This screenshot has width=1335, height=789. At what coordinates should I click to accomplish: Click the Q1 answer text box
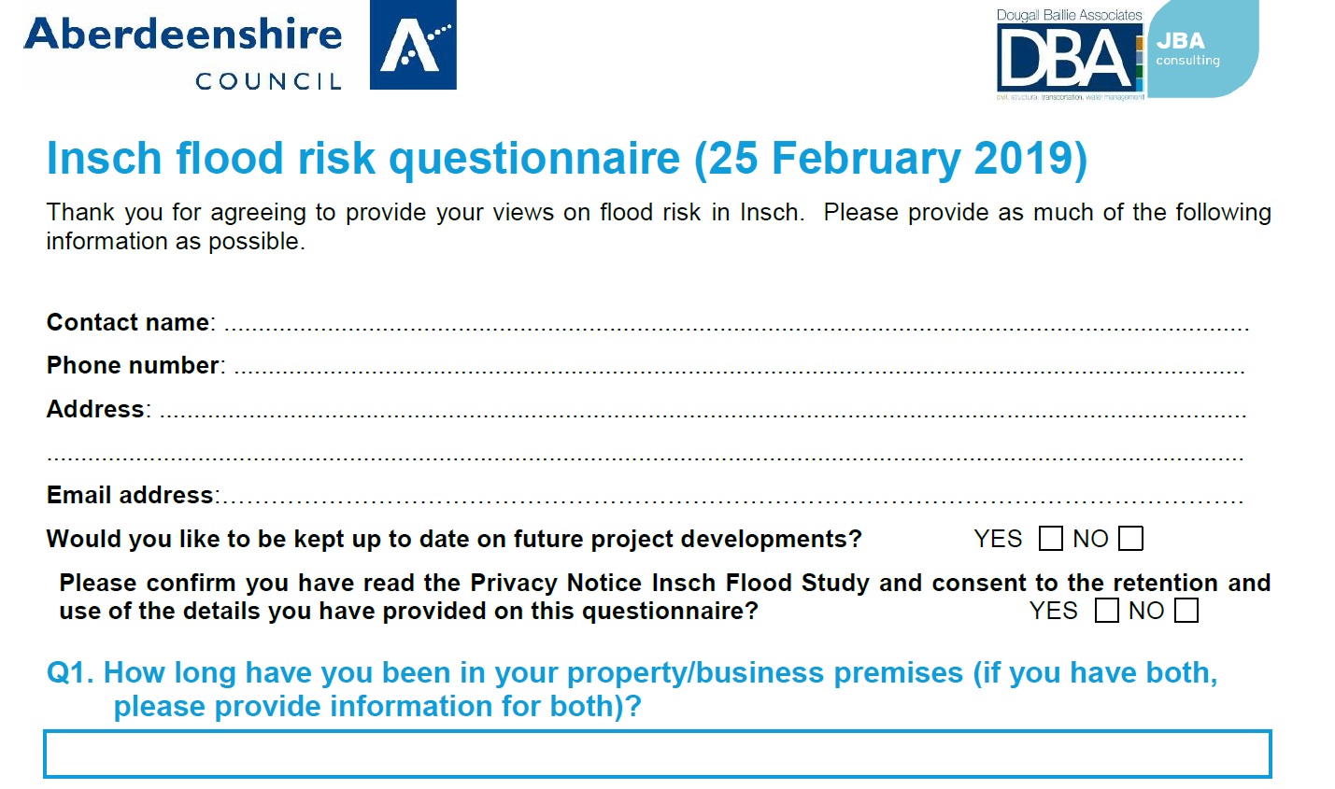[x=658, y=754]
